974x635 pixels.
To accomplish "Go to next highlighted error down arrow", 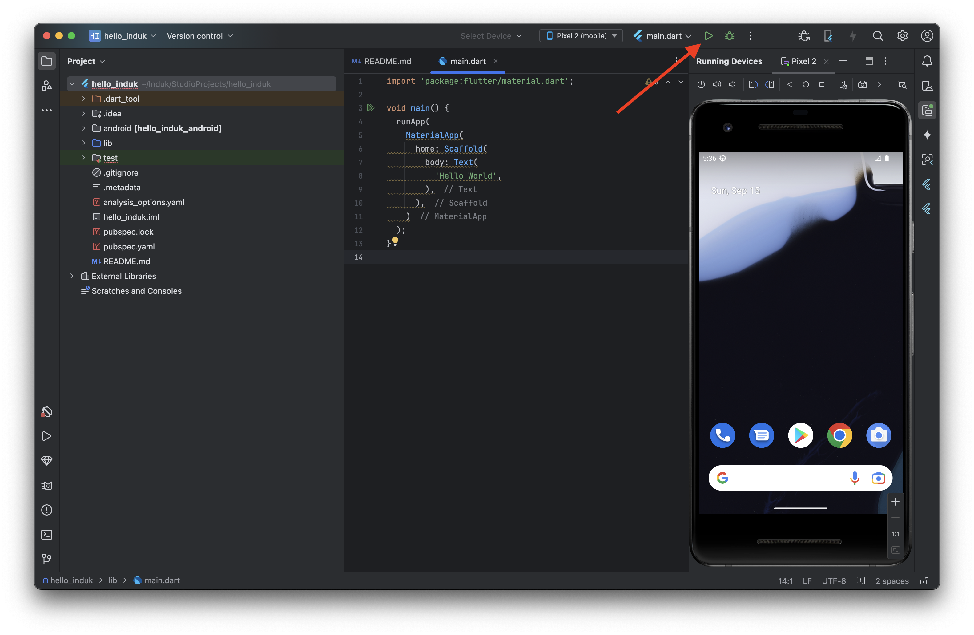I will tap(681, 82).
